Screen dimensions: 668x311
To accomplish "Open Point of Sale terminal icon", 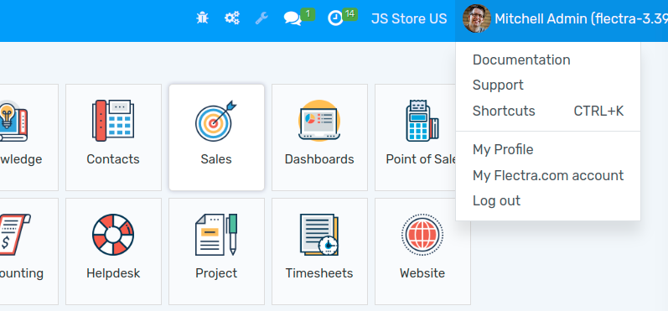I will click(x=422, y=121).
